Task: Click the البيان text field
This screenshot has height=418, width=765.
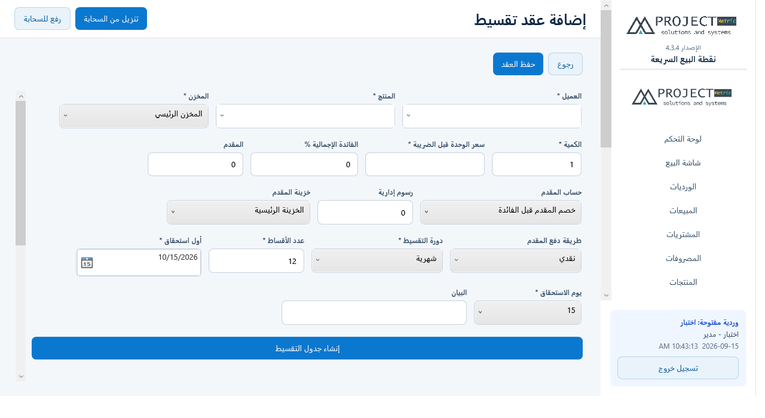Action: pyautogui.click(x=374, y=312)
